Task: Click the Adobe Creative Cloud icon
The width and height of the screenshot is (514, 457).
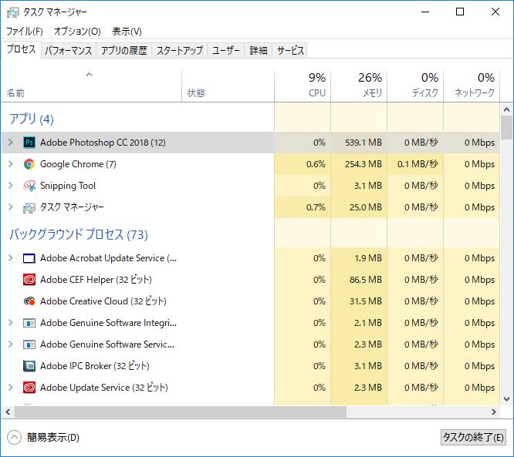Action: (29, 301)
